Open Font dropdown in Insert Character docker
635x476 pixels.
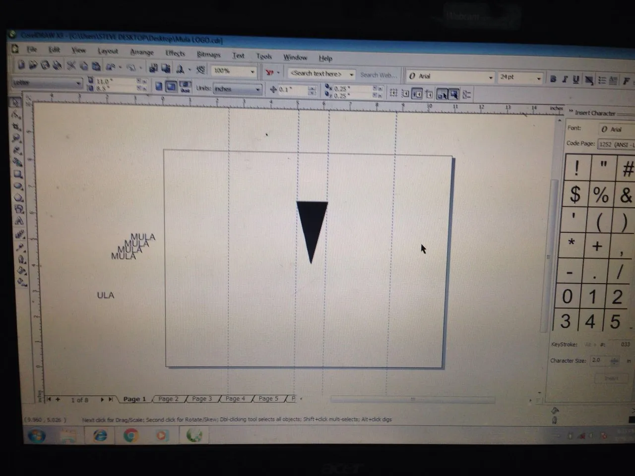617,129
